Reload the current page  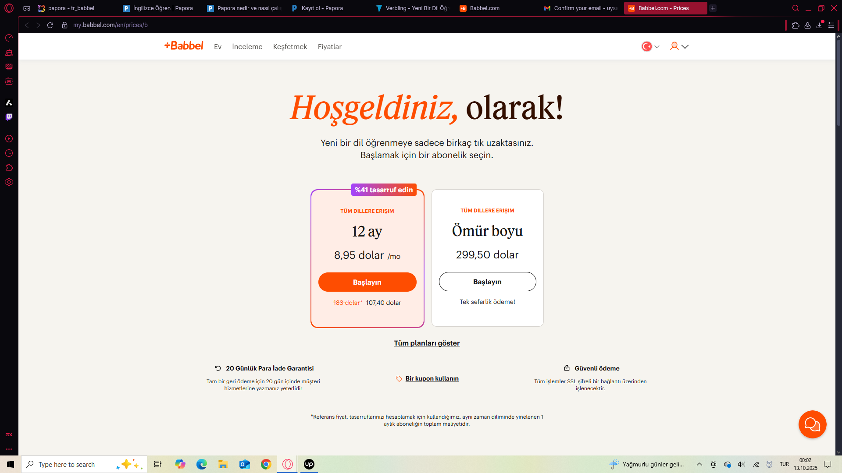pyautogui.click(x=50, y=25)
